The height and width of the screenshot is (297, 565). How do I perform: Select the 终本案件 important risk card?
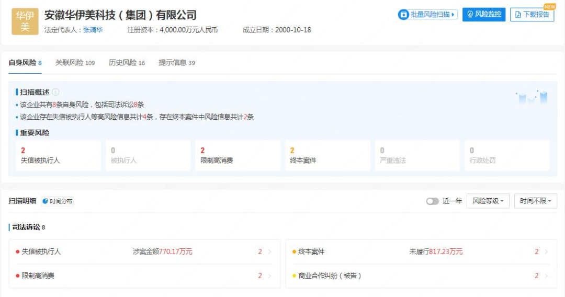click(x=327, y=156)
